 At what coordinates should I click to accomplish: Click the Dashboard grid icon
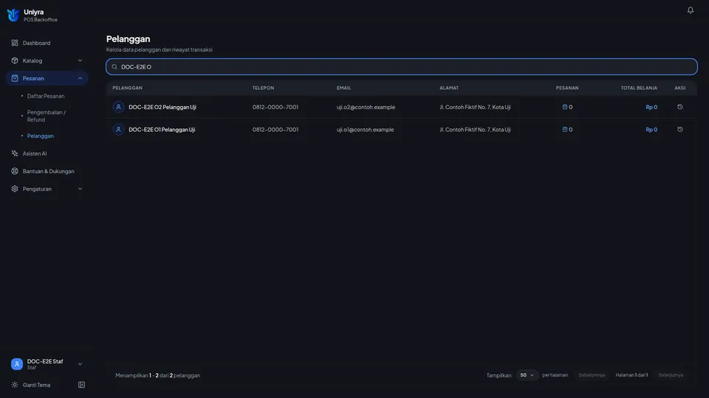click(x=15, y=43)
